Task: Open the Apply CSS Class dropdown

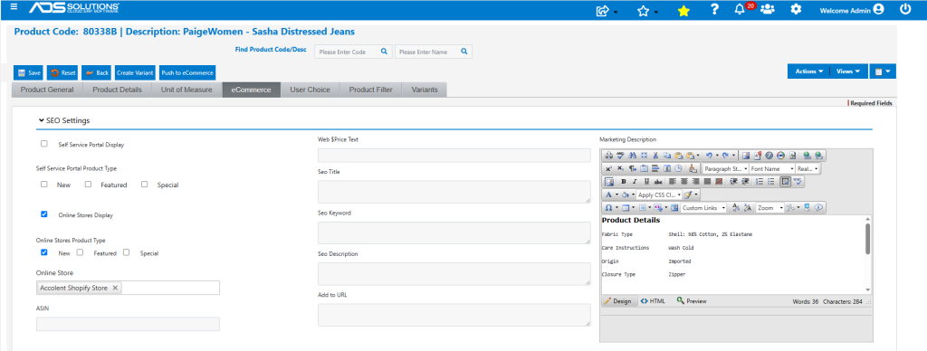Action: [659, 194]
